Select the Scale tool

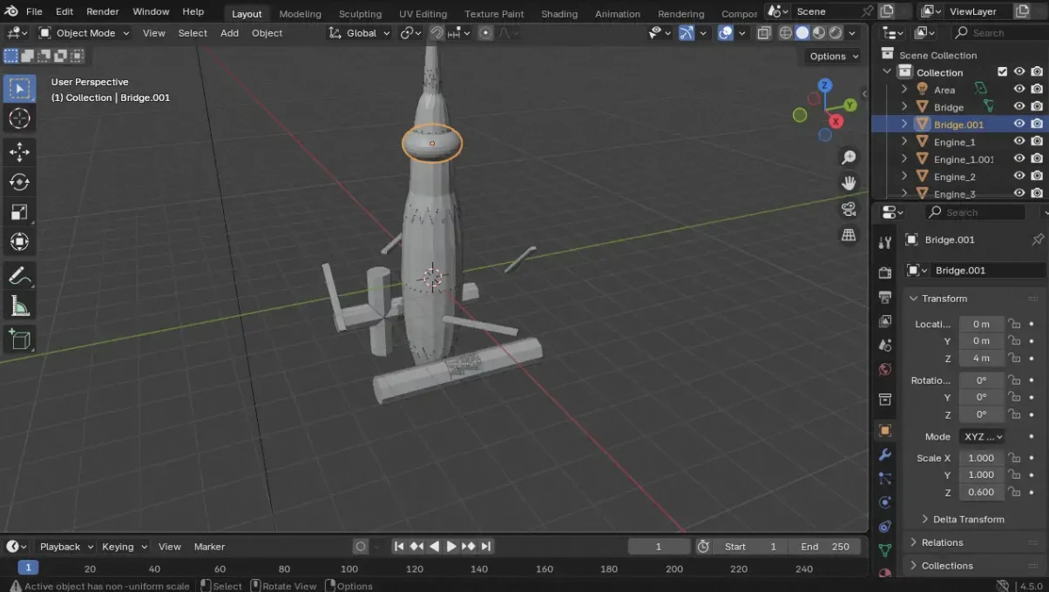(x=19, y=212)
